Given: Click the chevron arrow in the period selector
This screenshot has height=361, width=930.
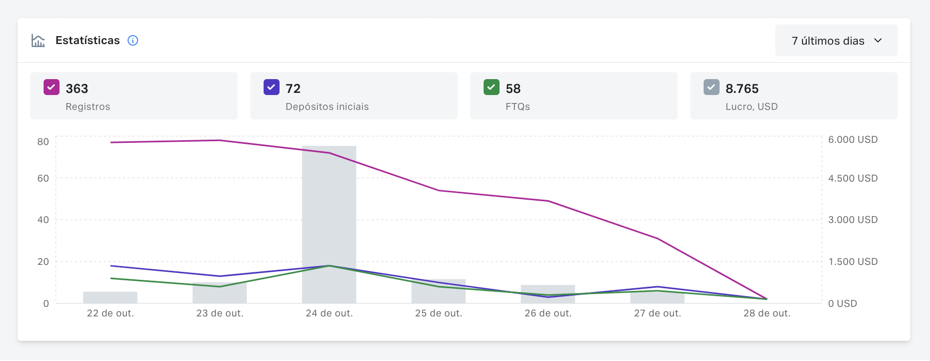Looking at the screenshot, I should 878,41.
